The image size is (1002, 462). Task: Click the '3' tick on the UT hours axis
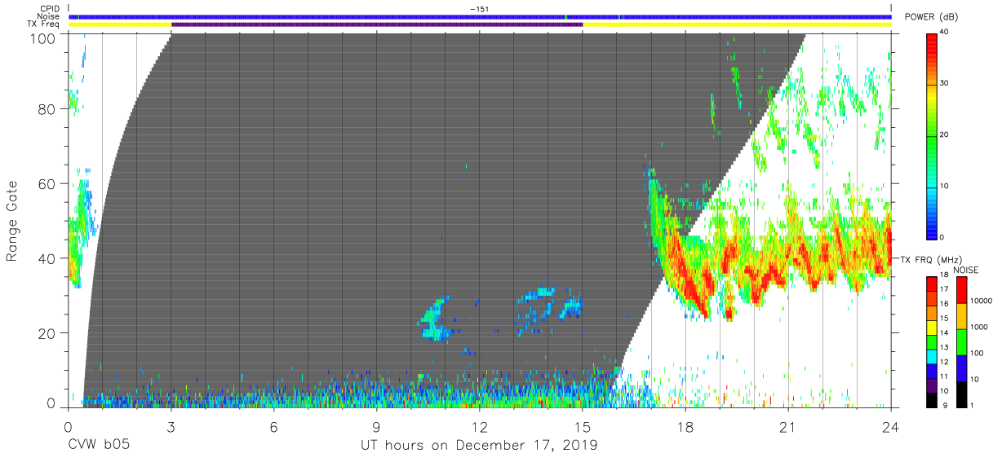(x=171, y=426)
